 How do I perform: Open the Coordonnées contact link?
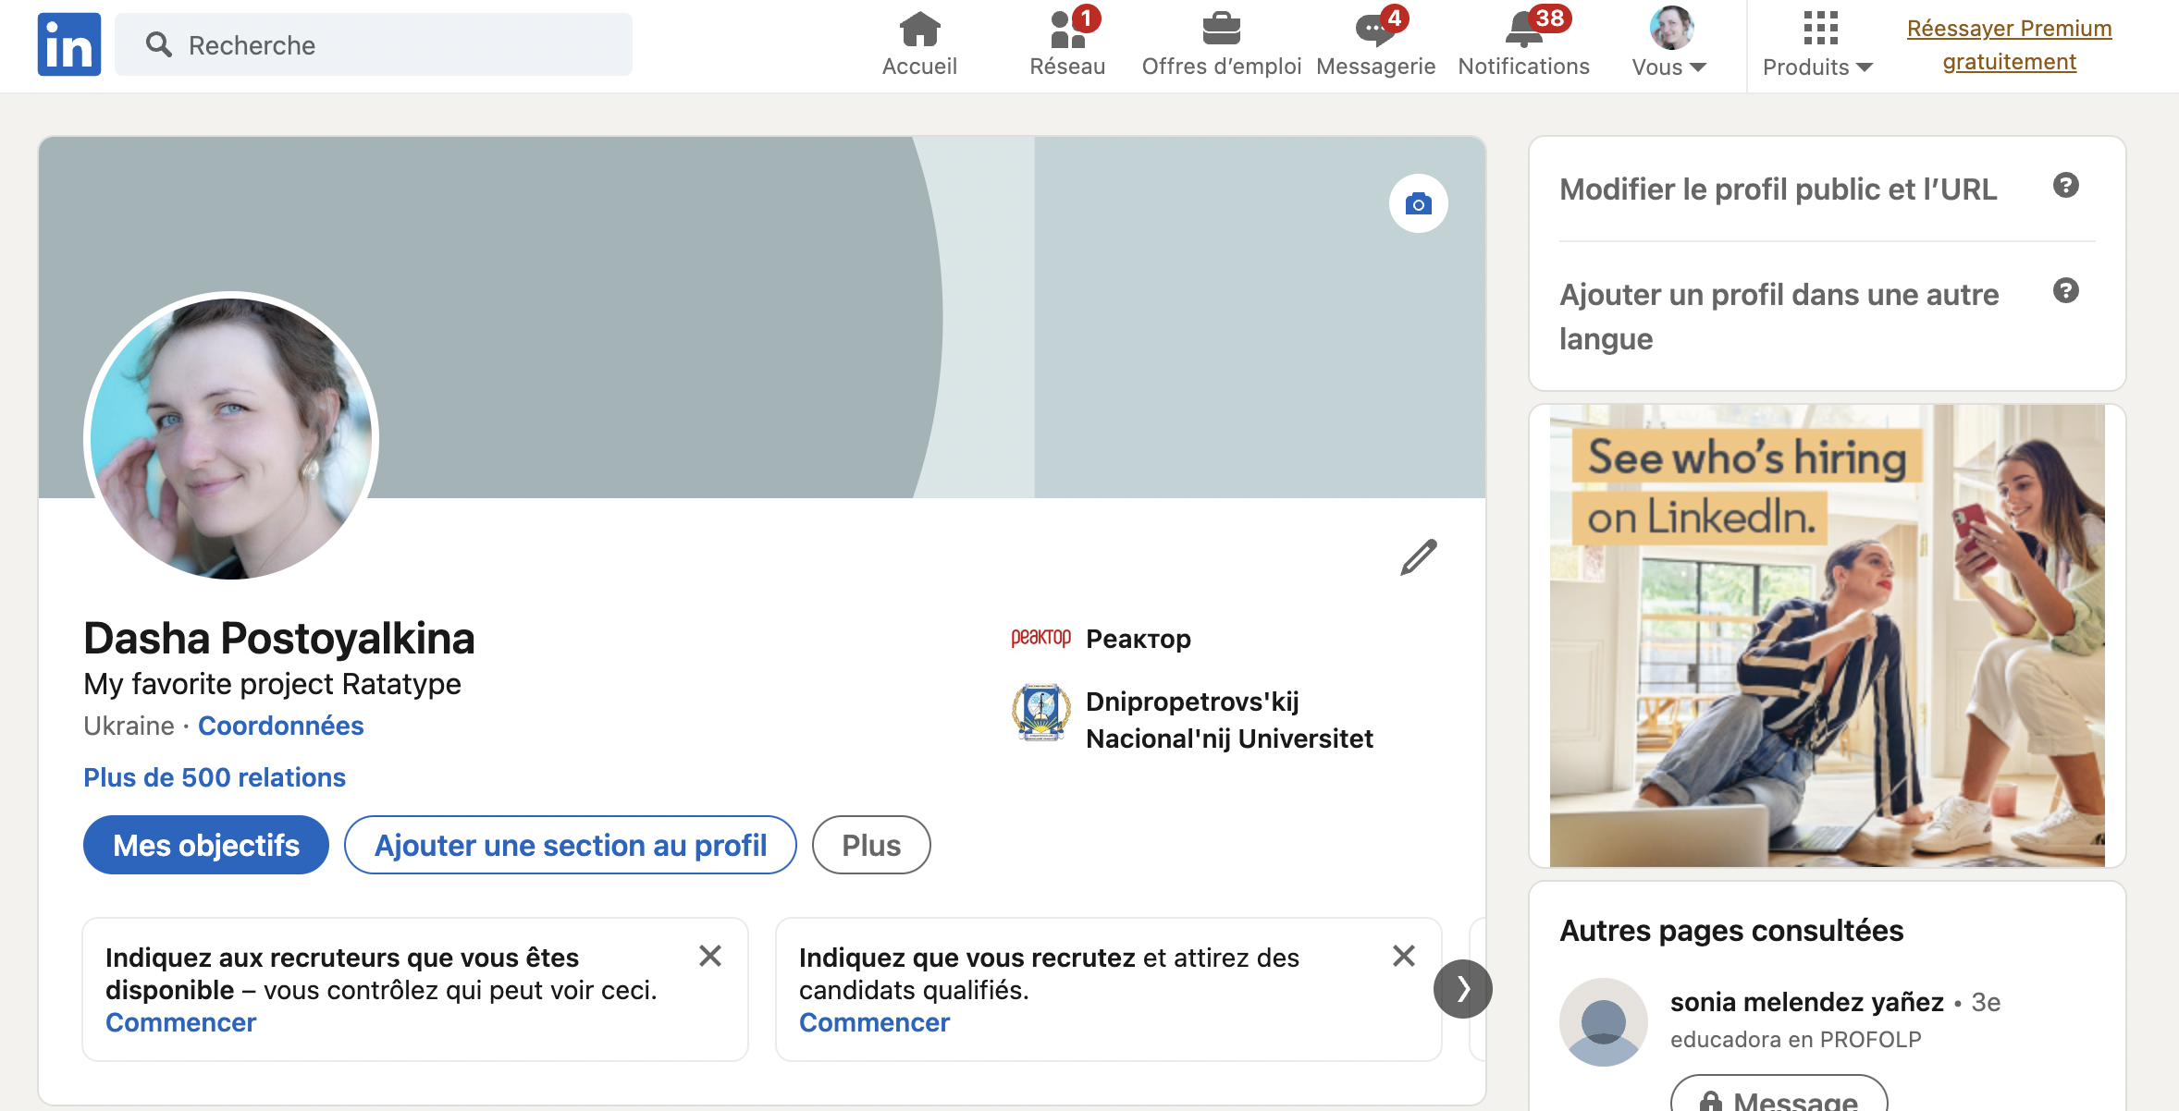(x=280, y=726)
